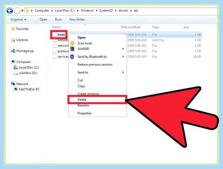Viewport: 223px width, 169px height.
Task: Select etc in the address breadcrumb
Action: click(136, 10)
